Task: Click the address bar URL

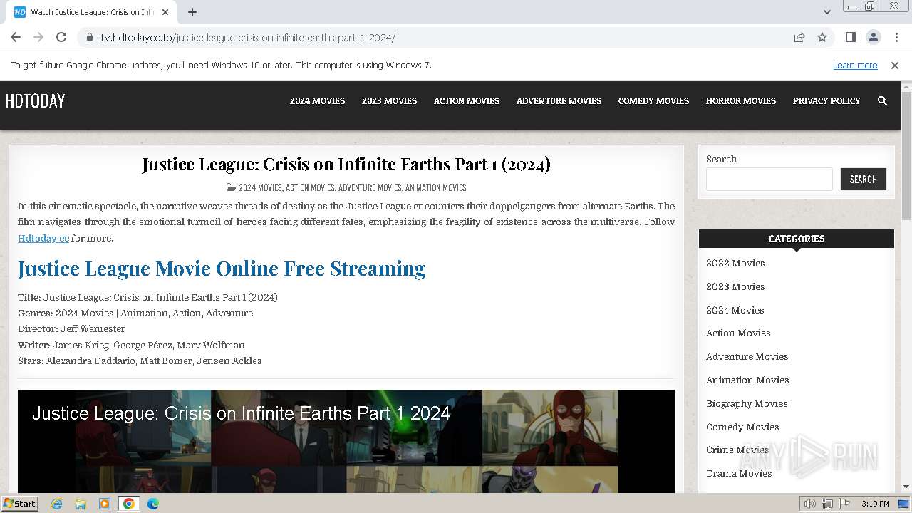Action: (x=248, y=37)
